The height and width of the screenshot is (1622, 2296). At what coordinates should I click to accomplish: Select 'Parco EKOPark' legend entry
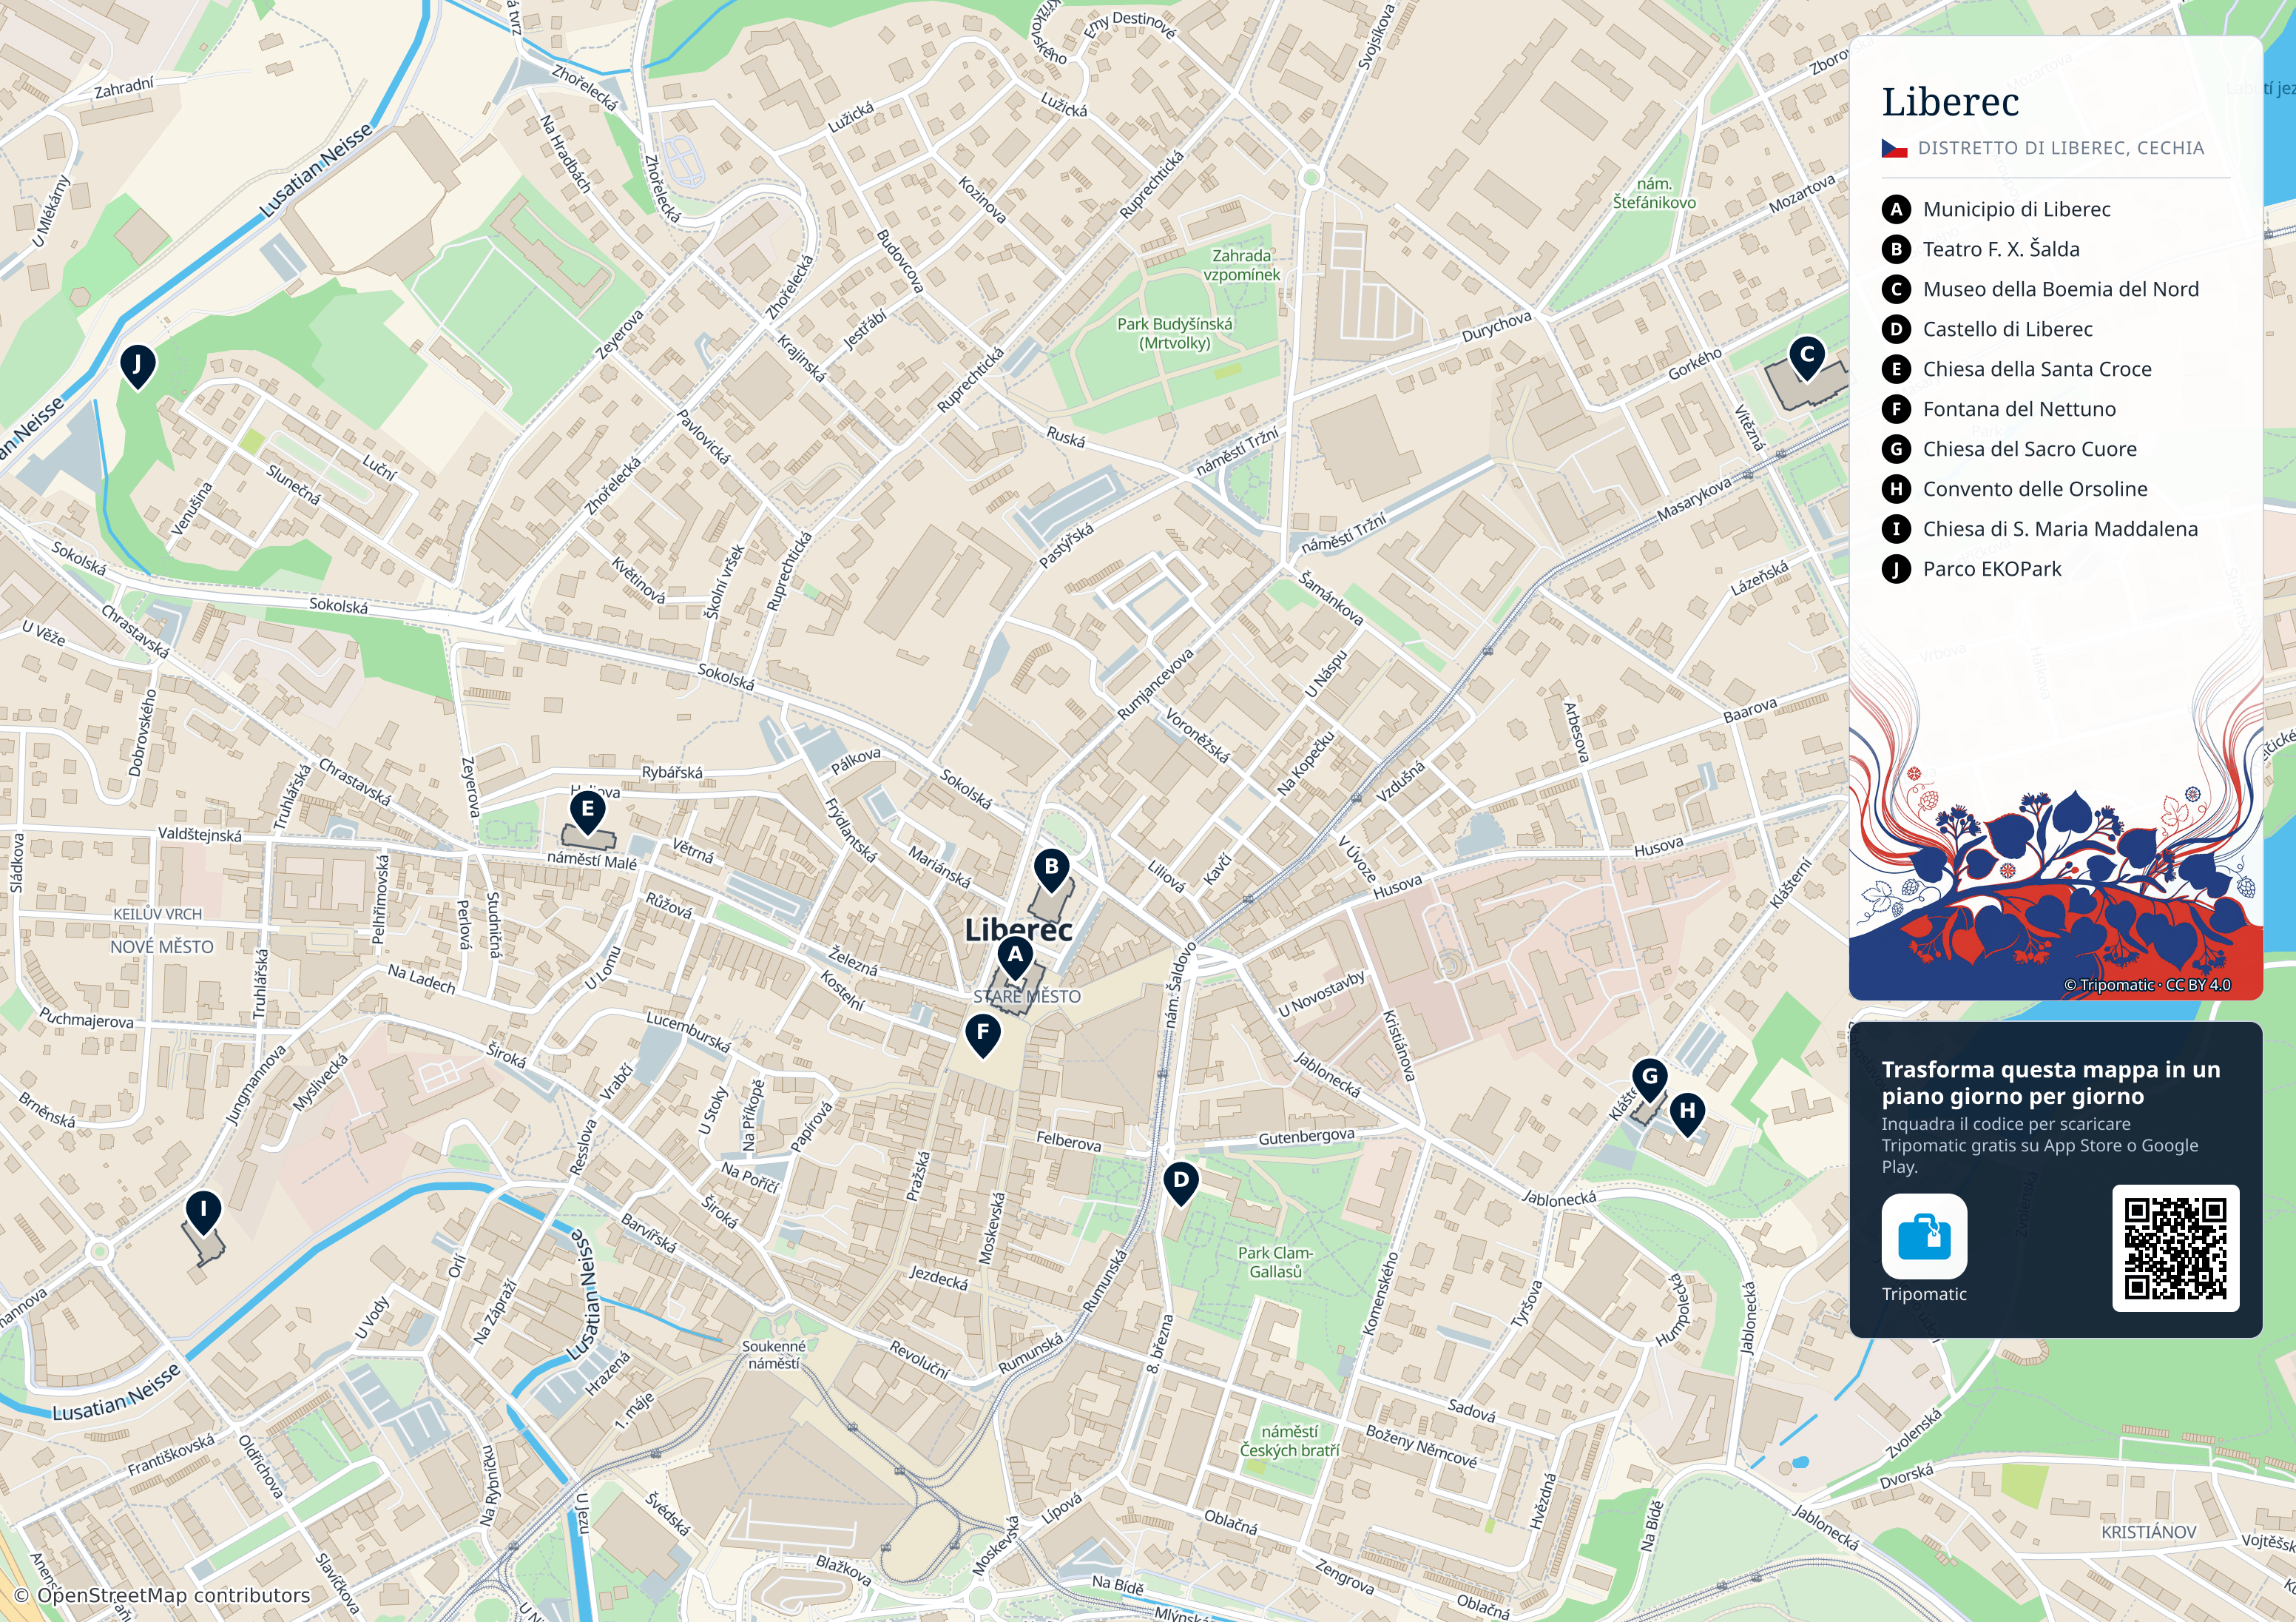(1992, 569)
